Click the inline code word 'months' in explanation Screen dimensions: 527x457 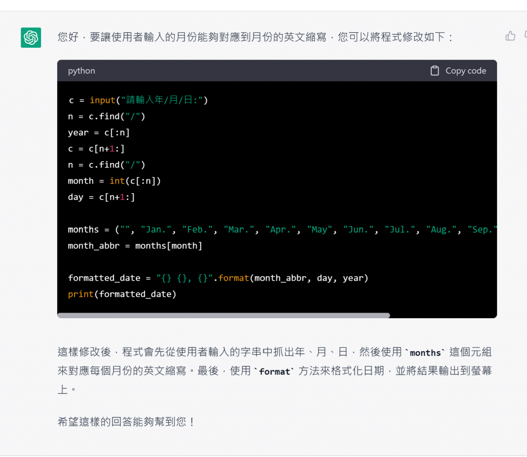pos(425,353)
